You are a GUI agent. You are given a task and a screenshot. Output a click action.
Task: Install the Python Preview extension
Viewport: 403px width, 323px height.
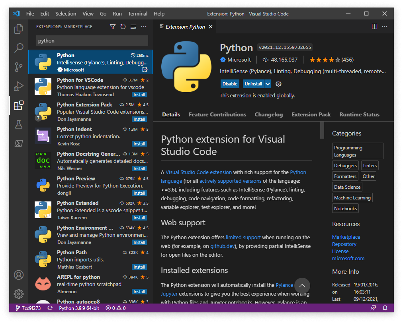[x=139, y=193]
